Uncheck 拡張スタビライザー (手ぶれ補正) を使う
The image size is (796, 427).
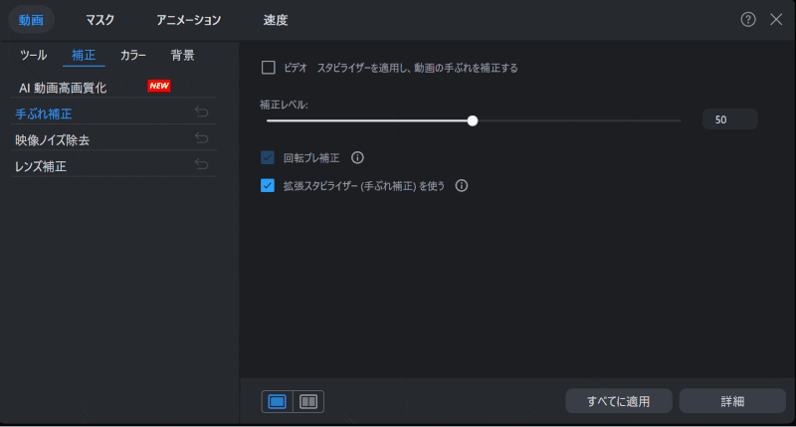(x=268, y=186)
